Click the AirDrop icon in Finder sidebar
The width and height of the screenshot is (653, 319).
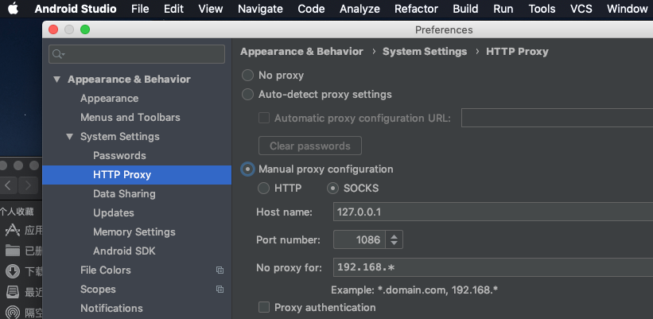13,312
